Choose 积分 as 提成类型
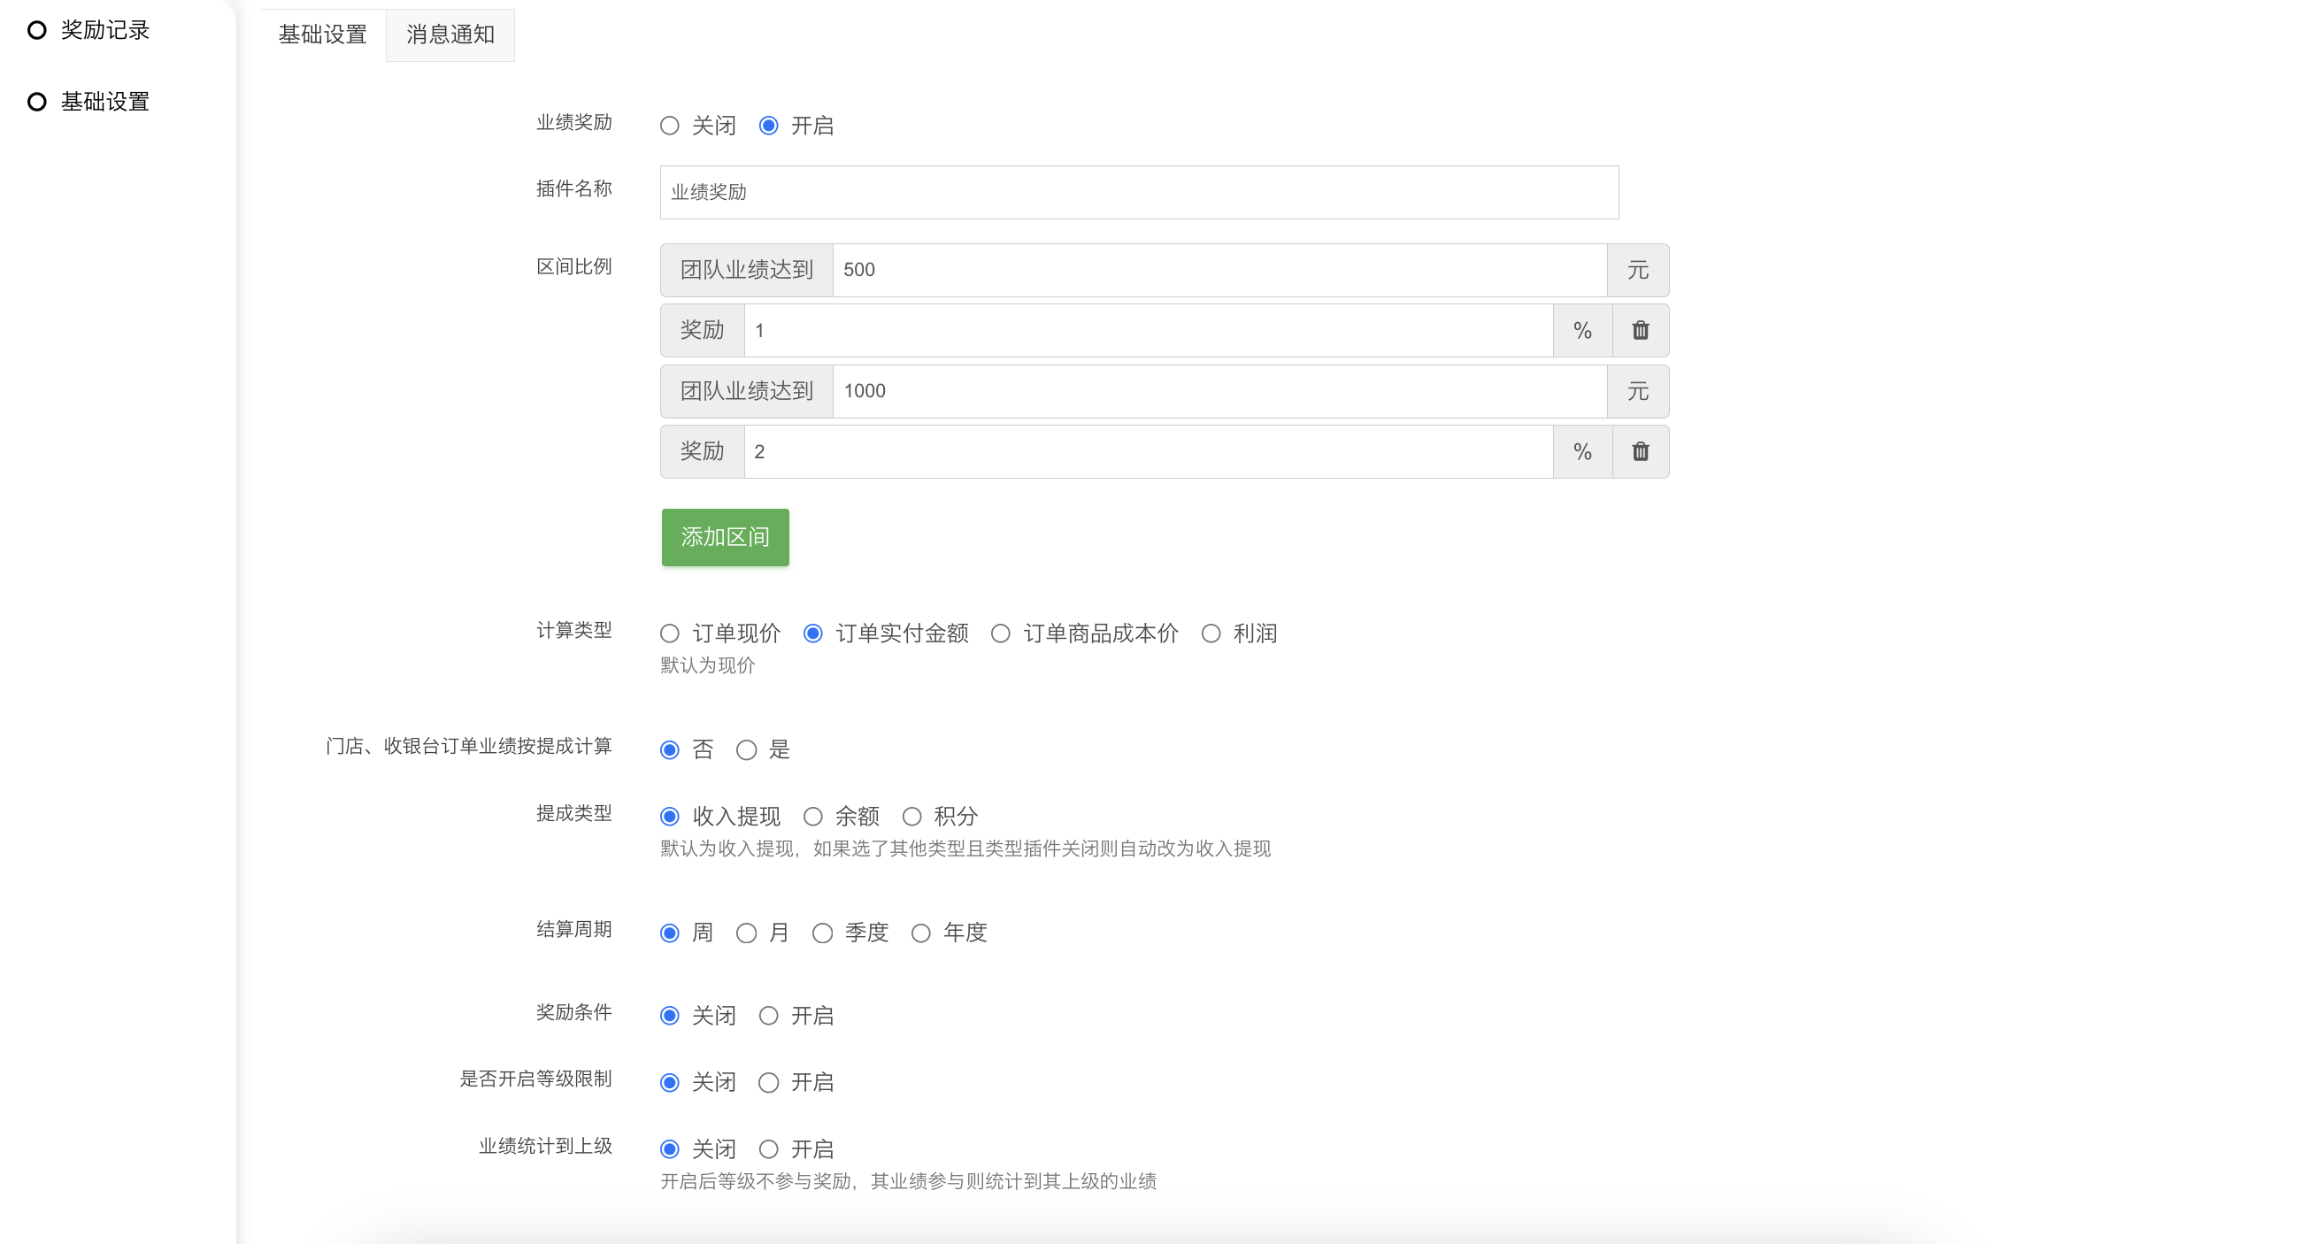This screenshot has width=2315, height=1244. [911, 817]
